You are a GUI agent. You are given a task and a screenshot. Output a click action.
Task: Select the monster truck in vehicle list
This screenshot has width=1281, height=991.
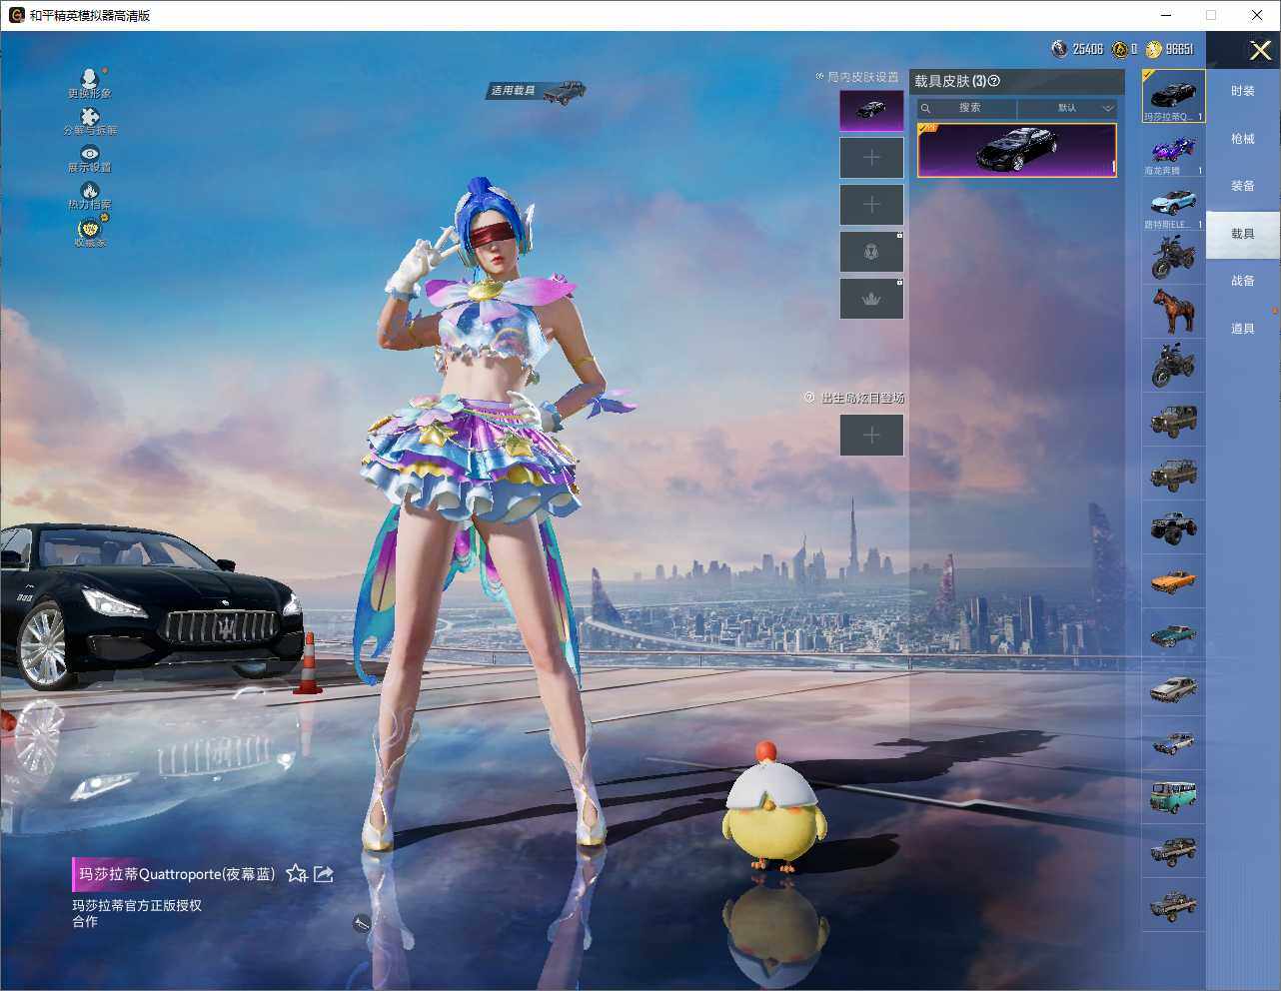1173,527
